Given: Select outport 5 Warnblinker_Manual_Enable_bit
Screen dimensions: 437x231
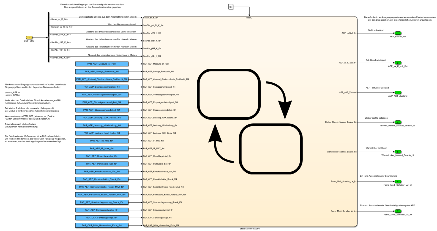Looking at the screenshot, I should pyautogui.click(x=398, y=152).
